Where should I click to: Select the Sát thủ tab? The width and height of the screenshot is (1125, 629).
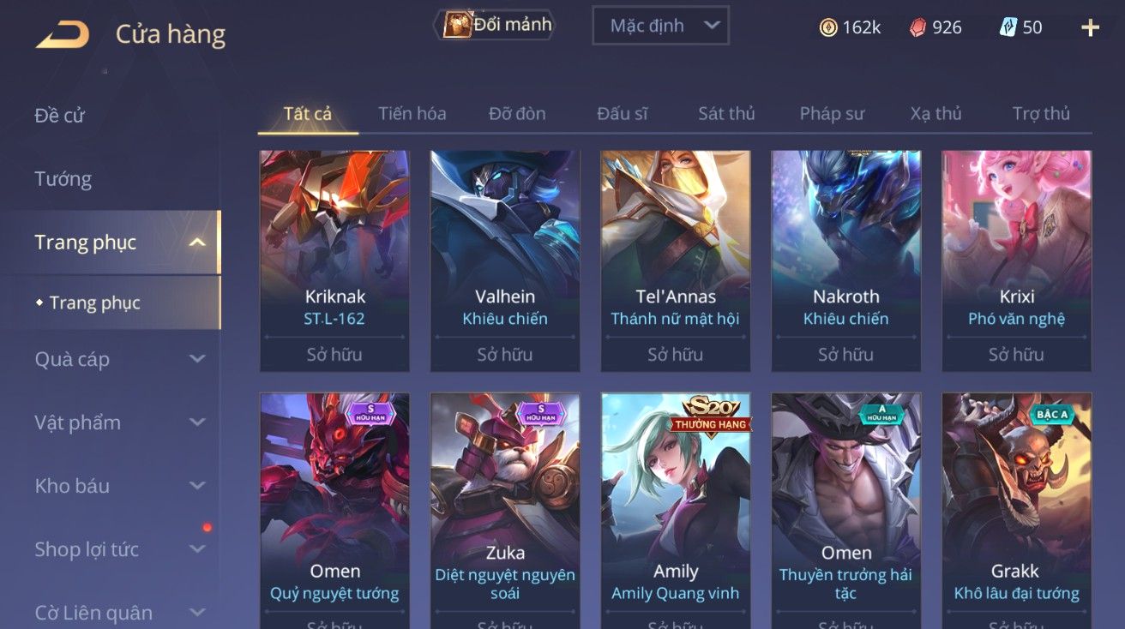point(726,113)
